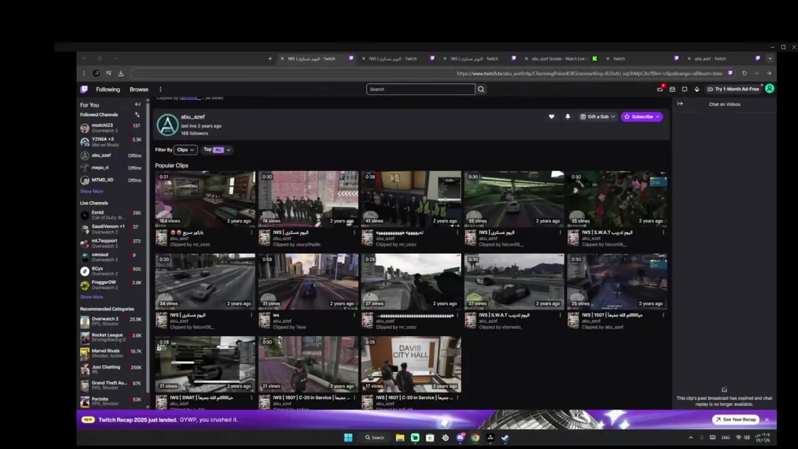Play the 74 views clip thumbnail
Screen dimensions: 798x449
pyautogui.click(x=309, y=199)
